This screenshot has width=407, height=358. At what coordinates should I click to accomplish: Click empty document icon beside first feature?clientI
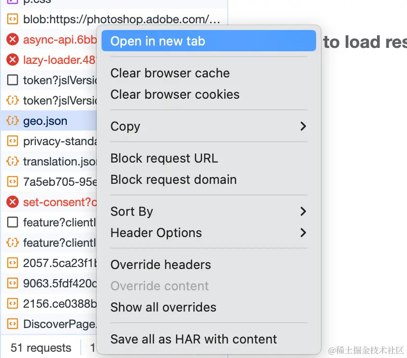(13, 222)
